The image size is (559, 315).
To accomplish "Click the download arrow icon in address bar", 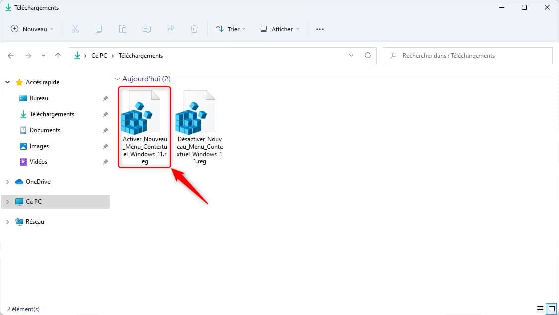I will pos(77,56).
